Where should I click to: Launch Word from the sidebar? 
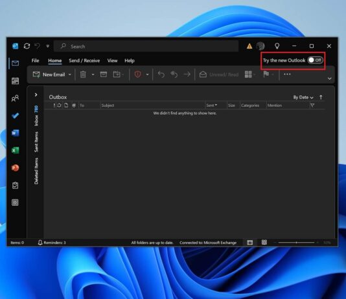pyautogui.click(x=15, y=133)
